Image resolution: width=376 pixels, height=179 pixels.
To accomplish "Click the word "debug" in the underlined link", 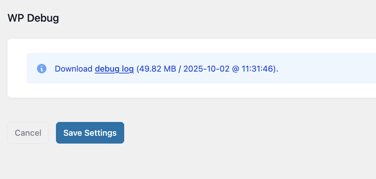I will pyautogui.click(x=107, y=69).
